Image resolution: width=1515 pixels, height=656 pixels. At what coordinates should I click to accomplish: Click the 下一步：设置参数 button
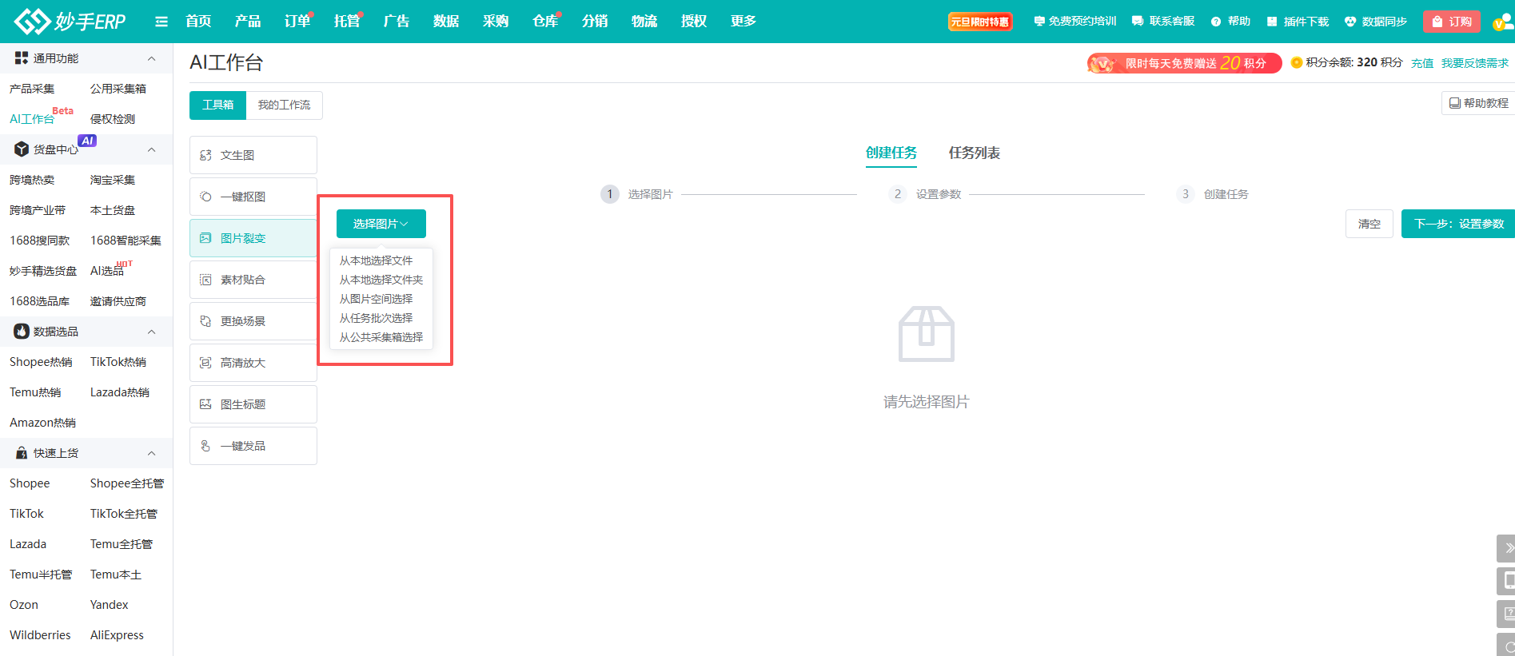pyautogui.click(x=1458, y=224)
